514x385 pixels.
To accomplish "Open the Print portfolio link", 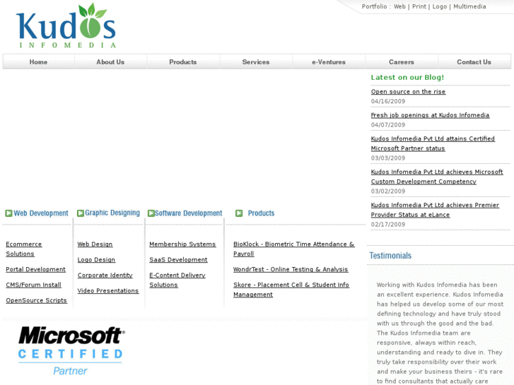I will [x=419, y=6].
